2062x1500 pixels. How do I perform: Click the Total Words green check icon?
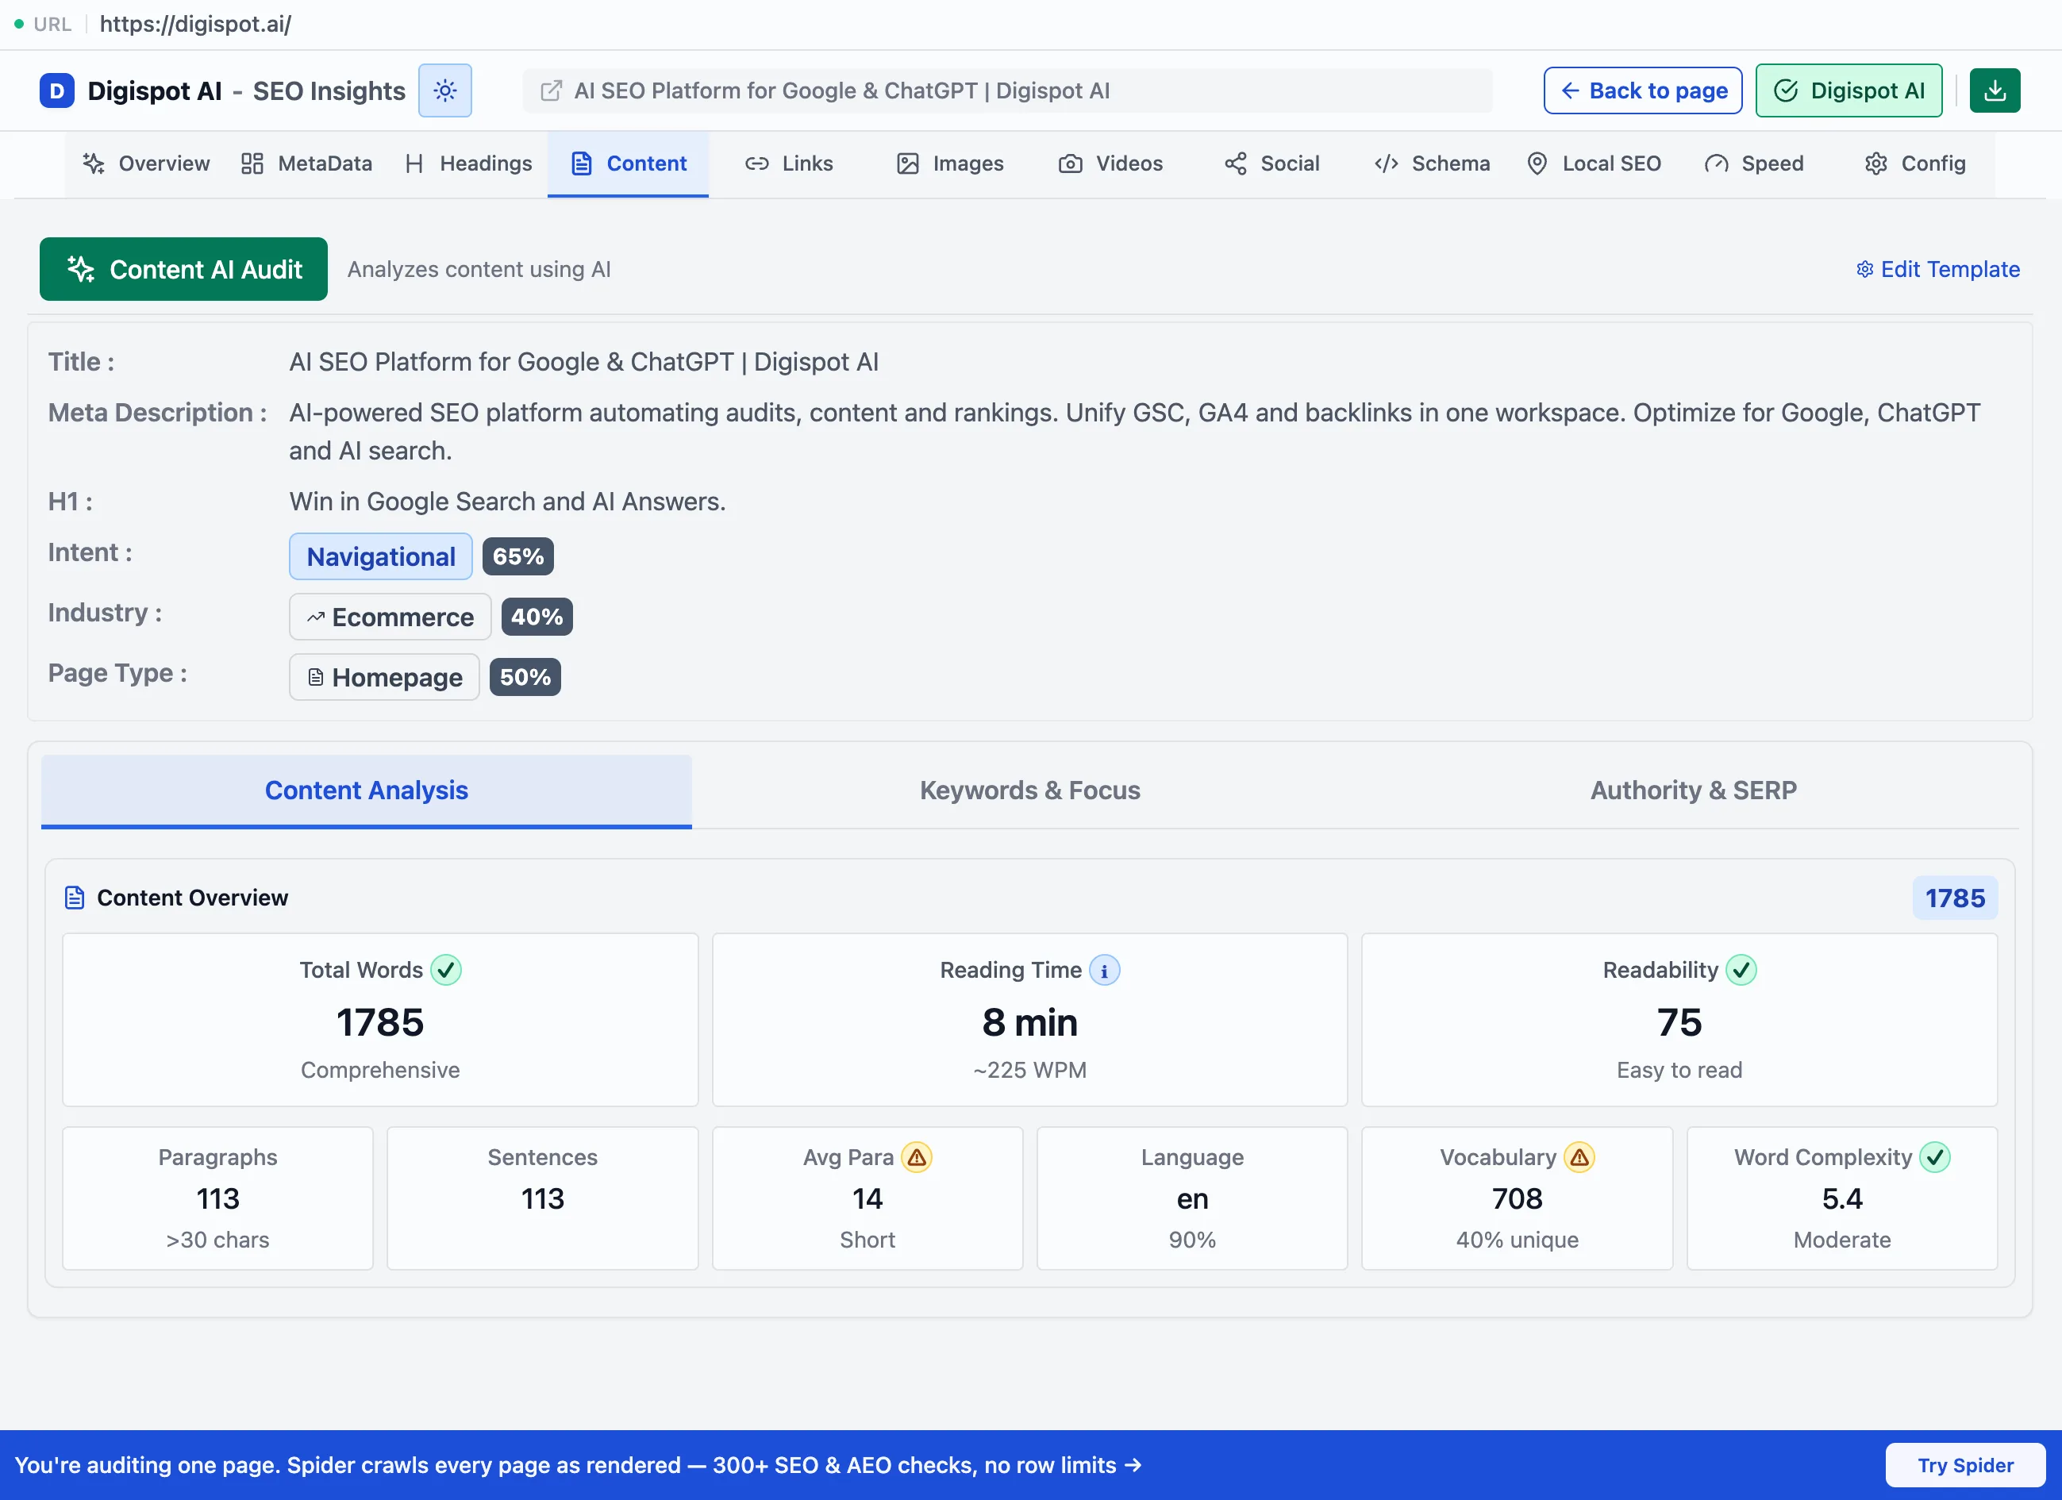tap(446, 970)
